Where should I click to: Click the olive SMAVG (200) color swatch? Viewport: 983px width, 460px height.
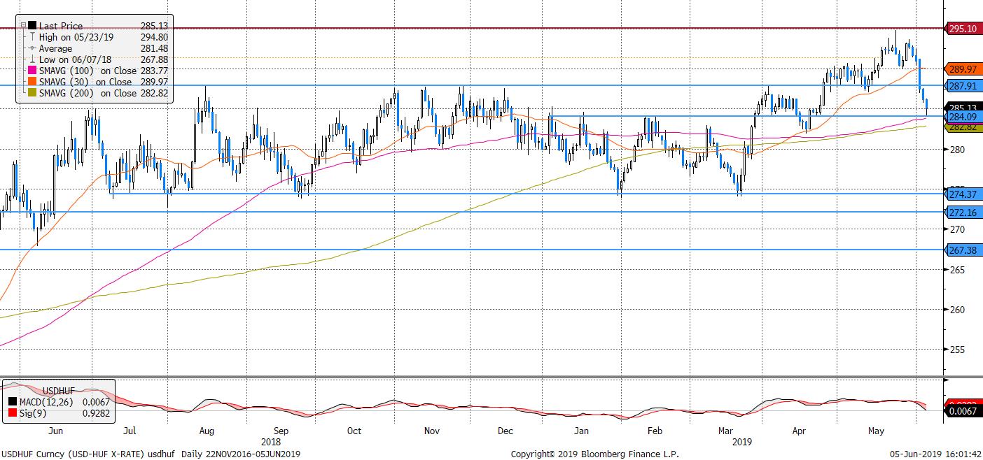coord(32,93)
